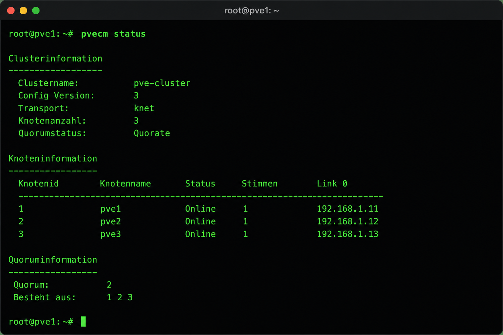Click the Stimmen value in pve2 row
Image resolution: width=503 pixels, height=335 pixels.
(245, 222)
